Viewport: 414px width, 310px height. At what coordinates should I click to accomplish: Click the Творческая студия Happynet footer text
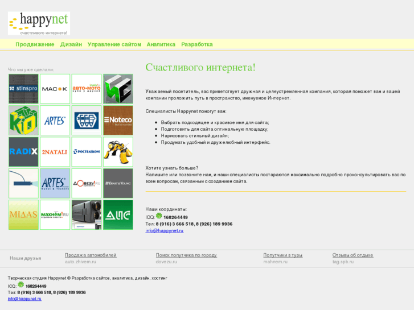point(87,278)
